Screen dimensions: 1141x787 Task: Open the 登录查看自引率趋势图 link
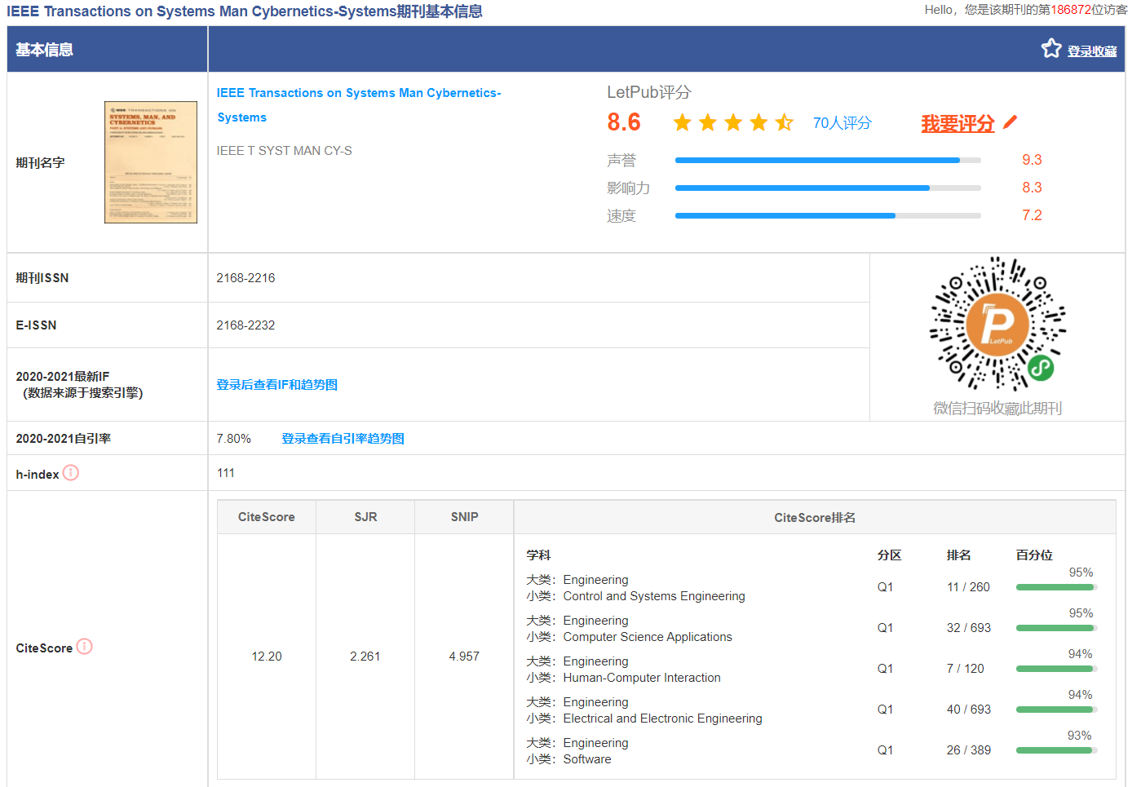(343, 439)
